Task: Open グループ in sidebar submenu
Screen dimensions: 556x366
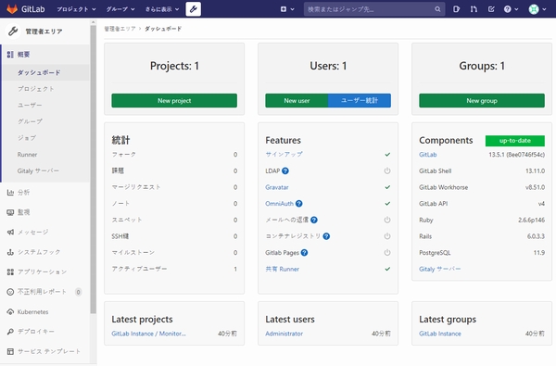Action: pos(30,121)
